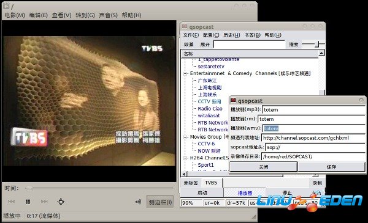
Task: Click the volume speaker icon
Action: [x=138, y=202]
